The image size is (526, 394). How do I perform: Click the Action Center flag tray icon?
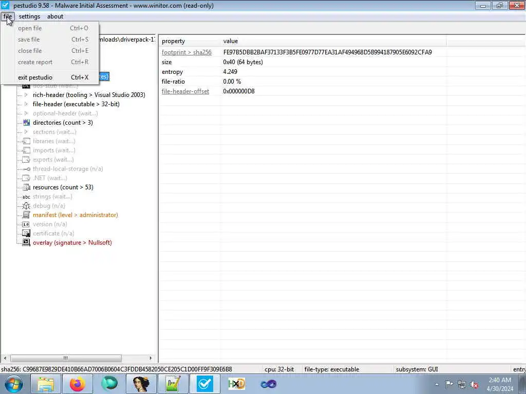(449, 384)
